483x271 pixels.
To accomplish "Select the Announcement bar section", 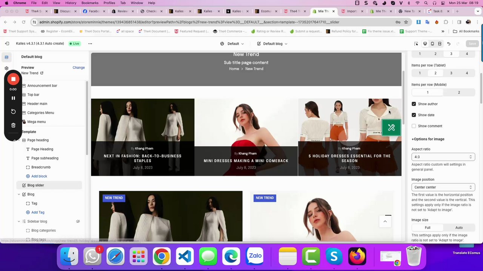I will (42, 86).
